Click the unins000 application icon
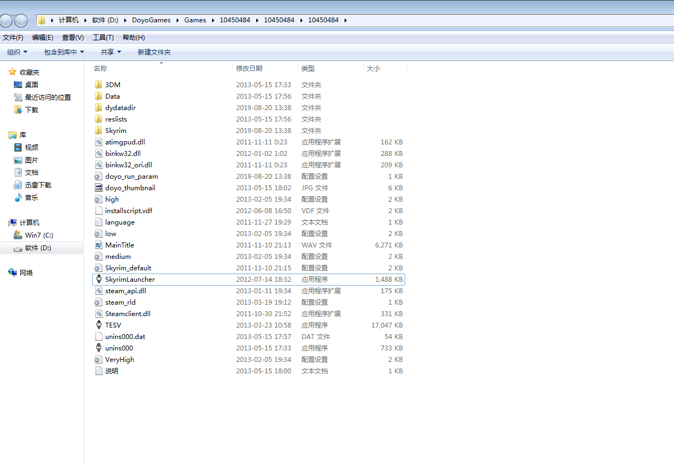The height and width of the screenshot is (466, 674). [x=98, y=348]
